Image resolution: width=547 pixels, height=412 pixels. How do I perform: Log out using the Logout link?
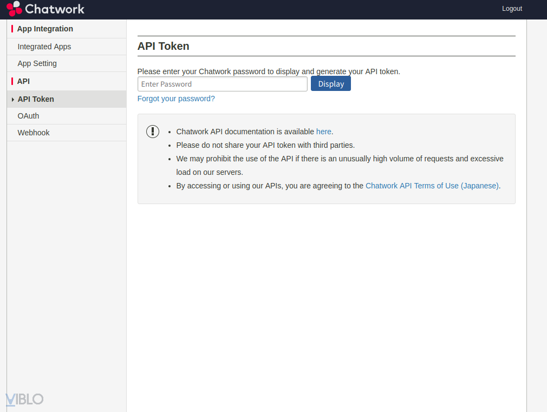tap(512, 9)
